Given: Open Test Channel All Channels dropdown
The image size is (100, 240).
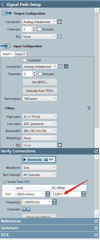Looking at the screenshot, I should click(39, 175).
